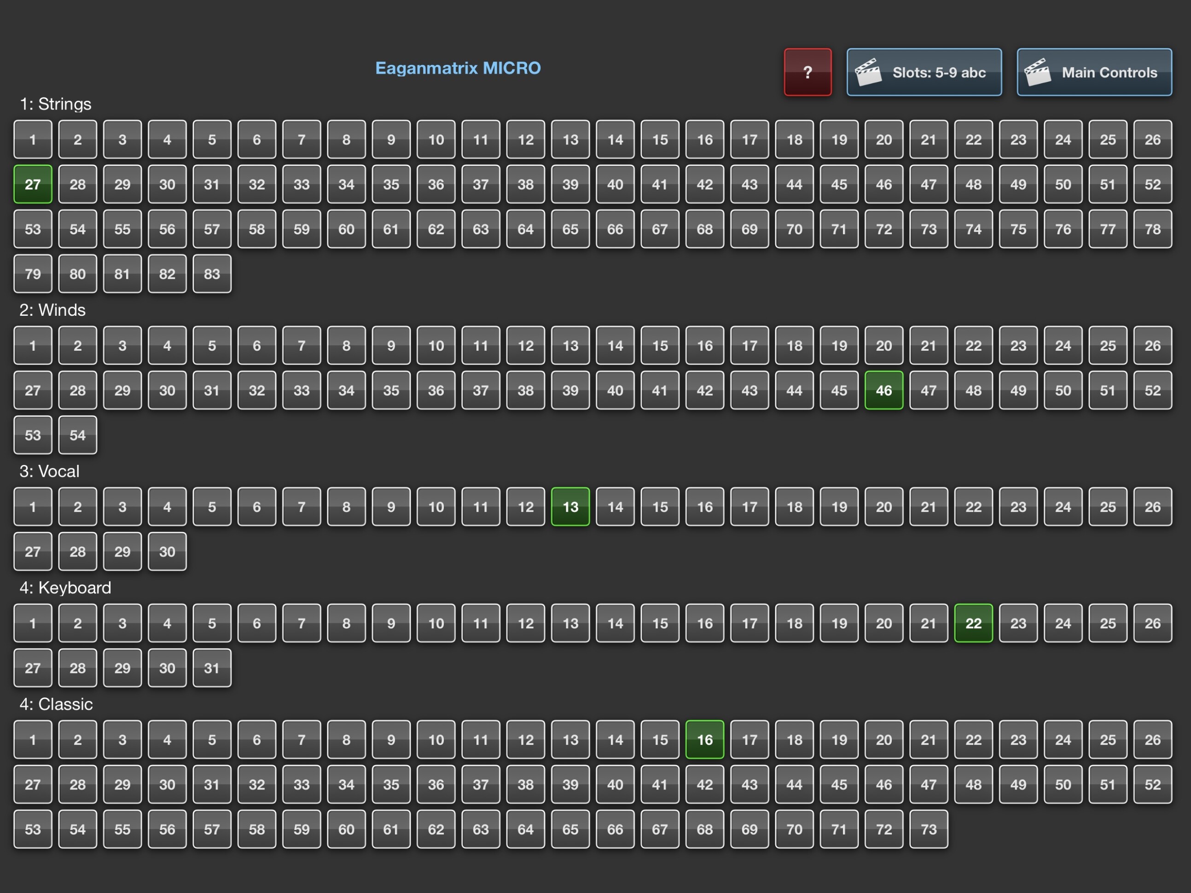Screen dimensions: 1191x893
Task: Select Vocal preset 7
Action: coord(302,506)
